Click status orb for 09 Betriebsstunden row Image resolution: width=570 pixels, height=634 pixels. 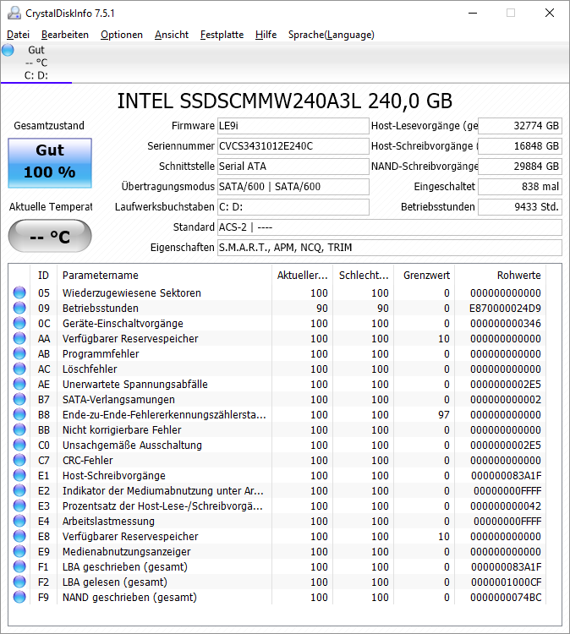19,308
